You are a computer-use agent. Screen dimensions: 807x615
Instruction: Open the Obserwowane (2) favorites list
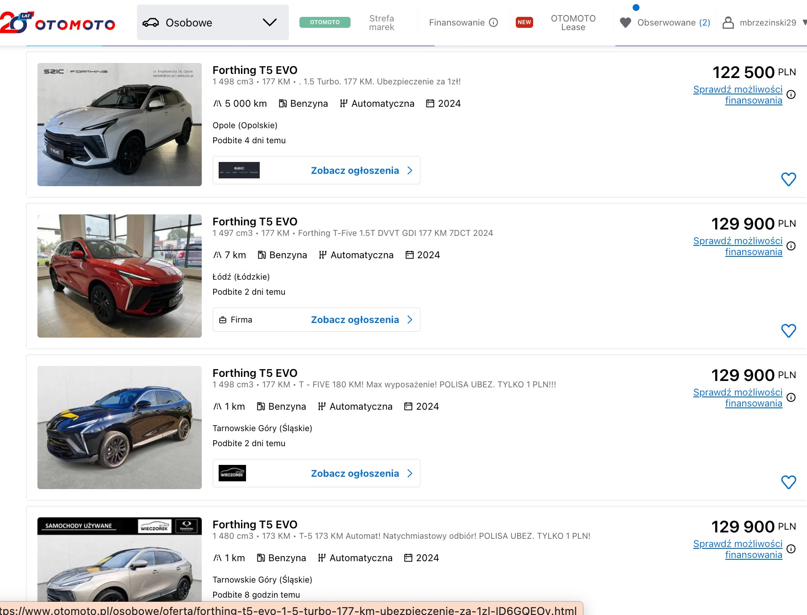pos(665,23)
